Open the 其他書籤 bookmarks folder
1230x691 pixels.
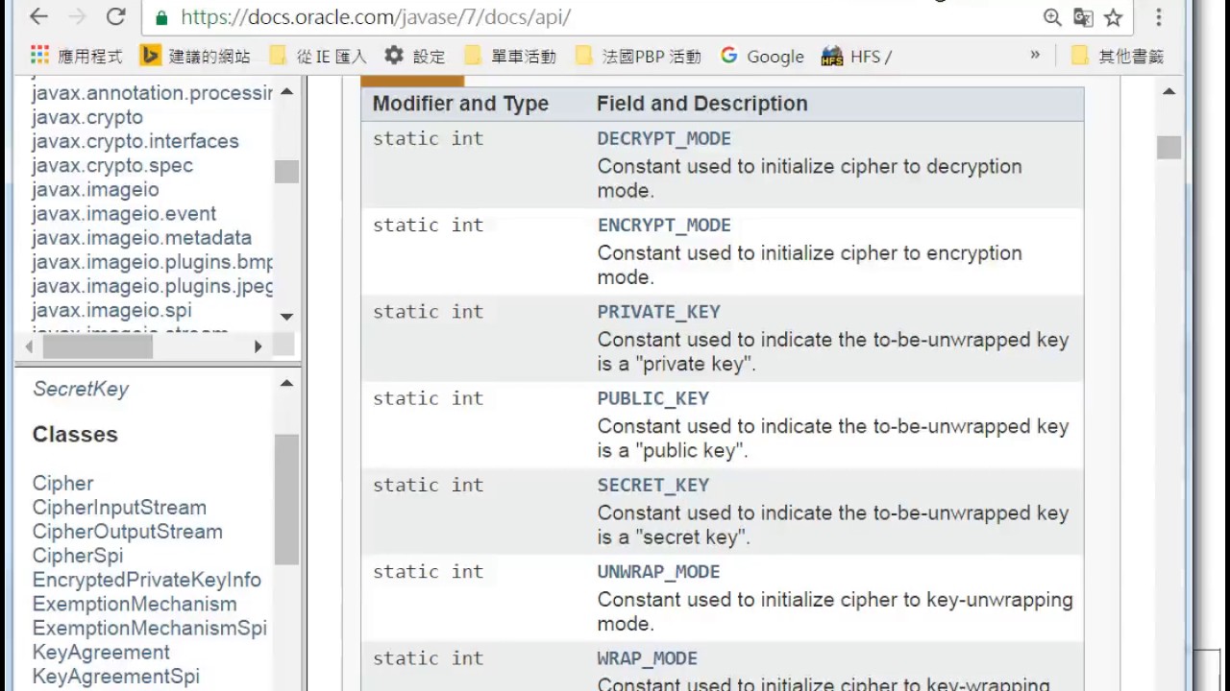coord(1118,57)
